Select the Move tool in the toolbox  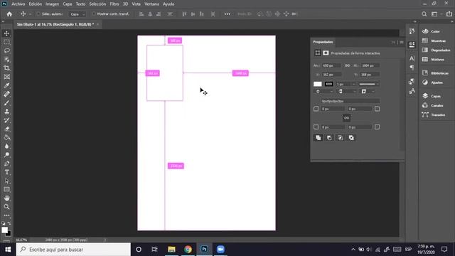point(6,33)
